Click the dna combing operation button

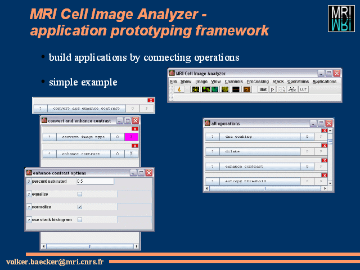point(260,137)
